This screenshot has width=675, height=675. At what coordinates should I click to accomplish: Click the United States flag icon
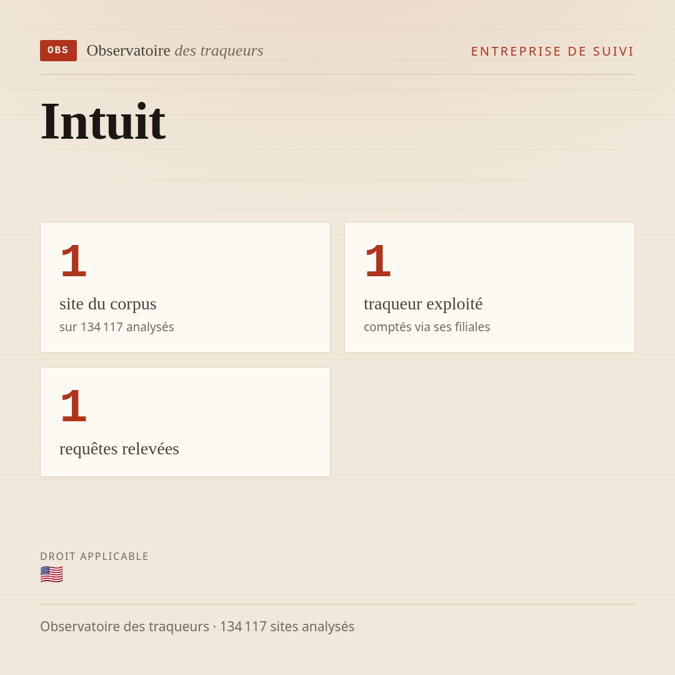(52, 575)
